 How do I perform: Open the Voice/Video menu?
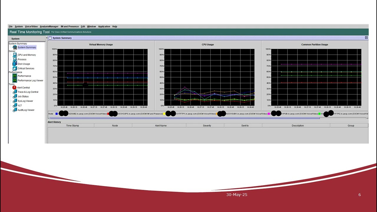31,26
